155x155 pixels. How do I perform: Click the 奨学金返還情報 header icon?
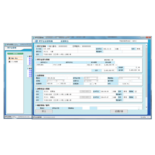[x=36, y=41]
